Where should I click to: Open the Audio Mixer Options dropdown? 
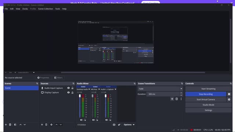pos(129,125)
